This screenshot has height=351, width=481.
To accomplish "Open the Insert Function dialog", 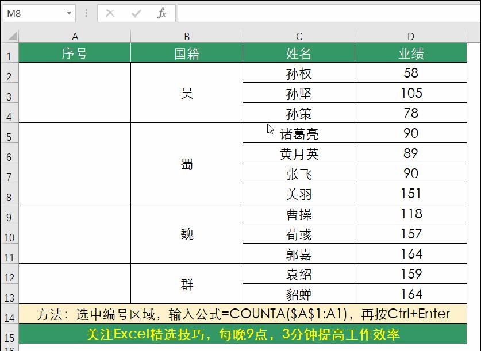I will (161, 13).
